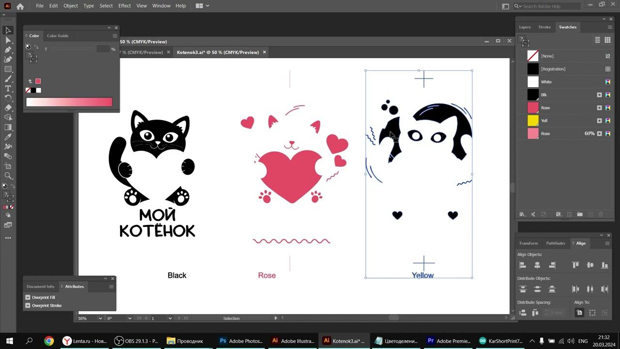Select the Gradient tool
Screen dimensions: 620x349
[x=8, y=127]
